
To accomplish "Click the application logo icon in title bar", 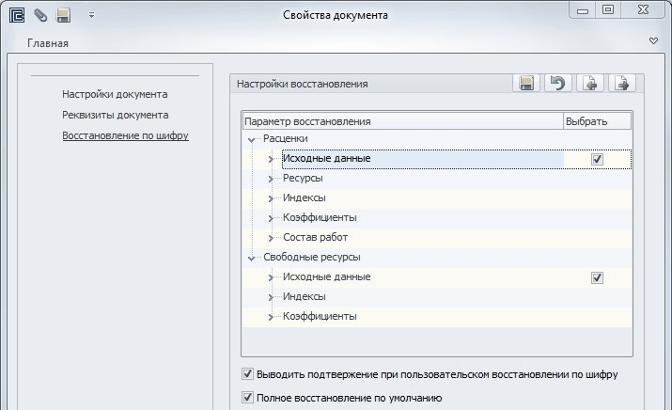I will pyautogui.click(x=16, y=15).
